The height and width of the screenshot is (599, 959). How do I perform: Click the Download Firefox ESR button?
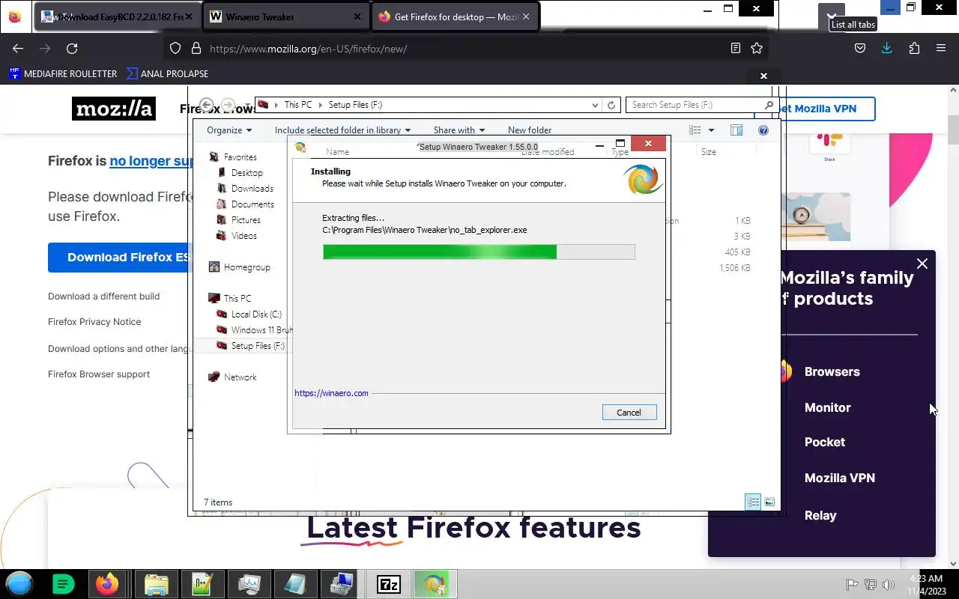(x=121, y=257)
